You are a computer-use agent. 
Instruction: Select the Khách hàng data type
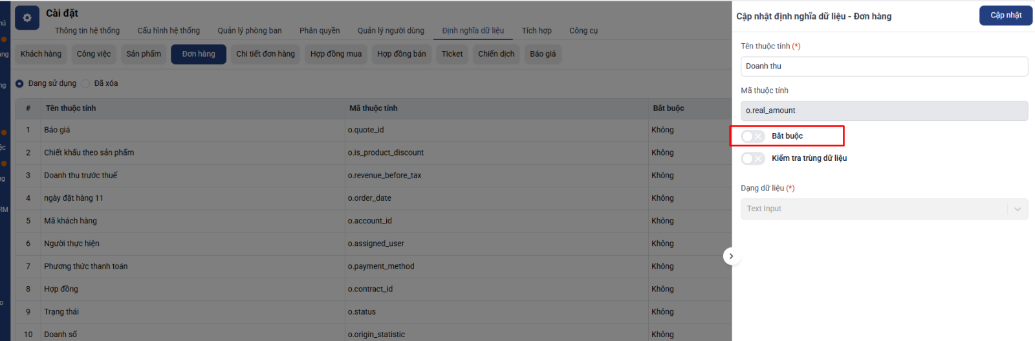41,54
